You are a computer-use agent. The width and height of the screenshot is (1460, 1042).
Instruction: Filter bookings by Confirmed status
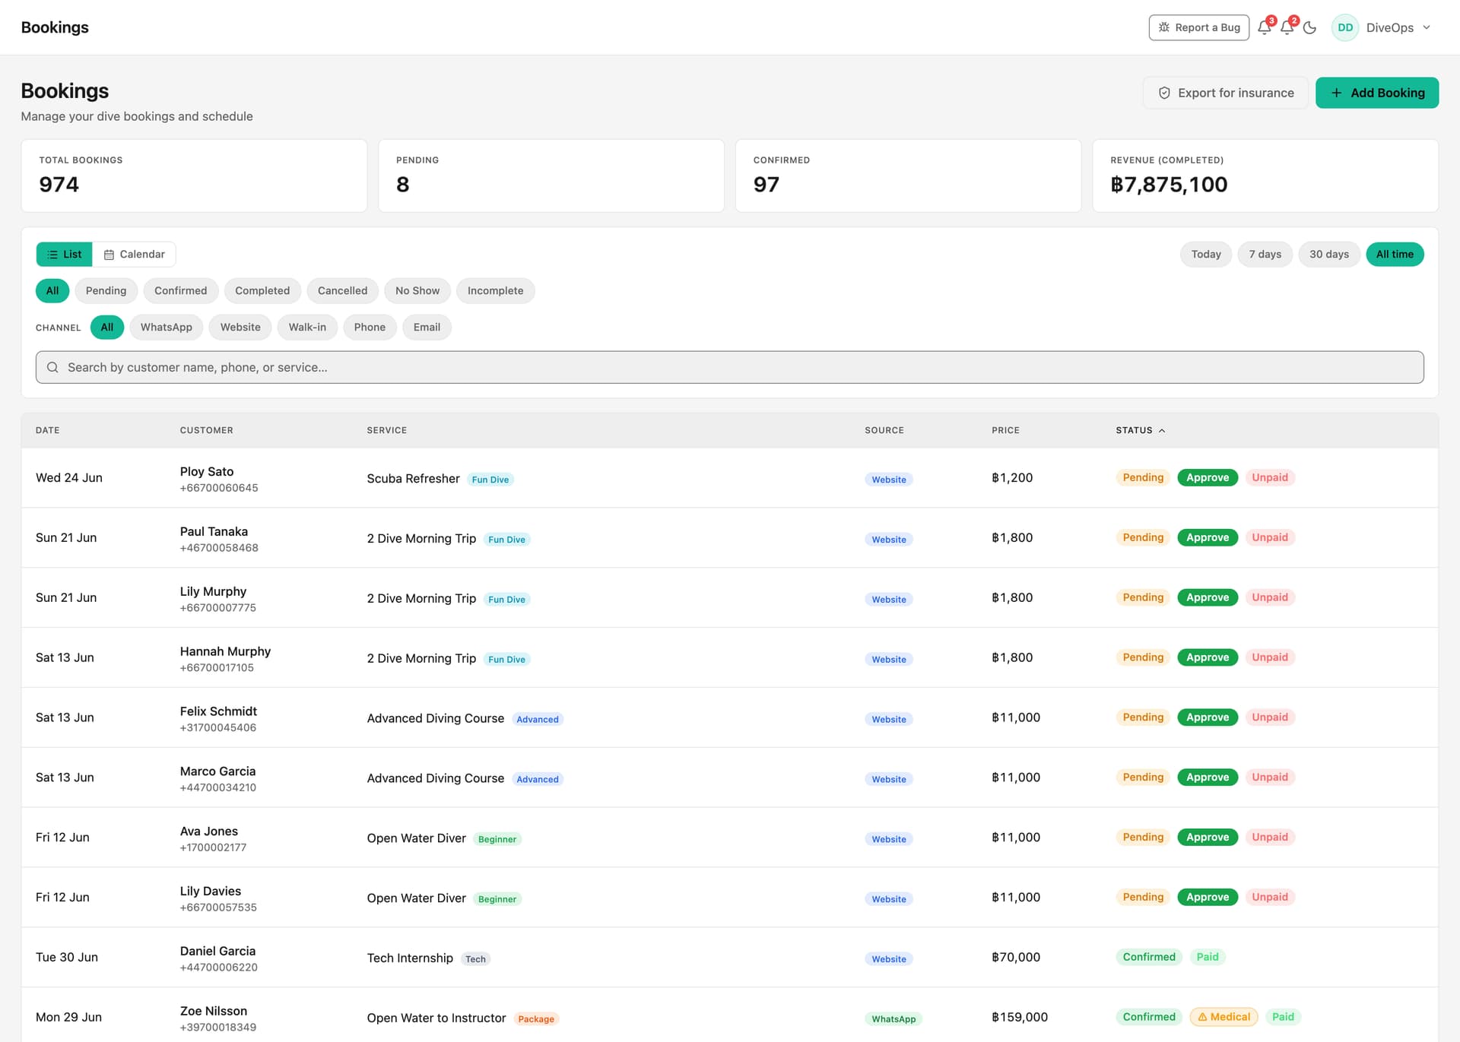(x=180, y=291)
